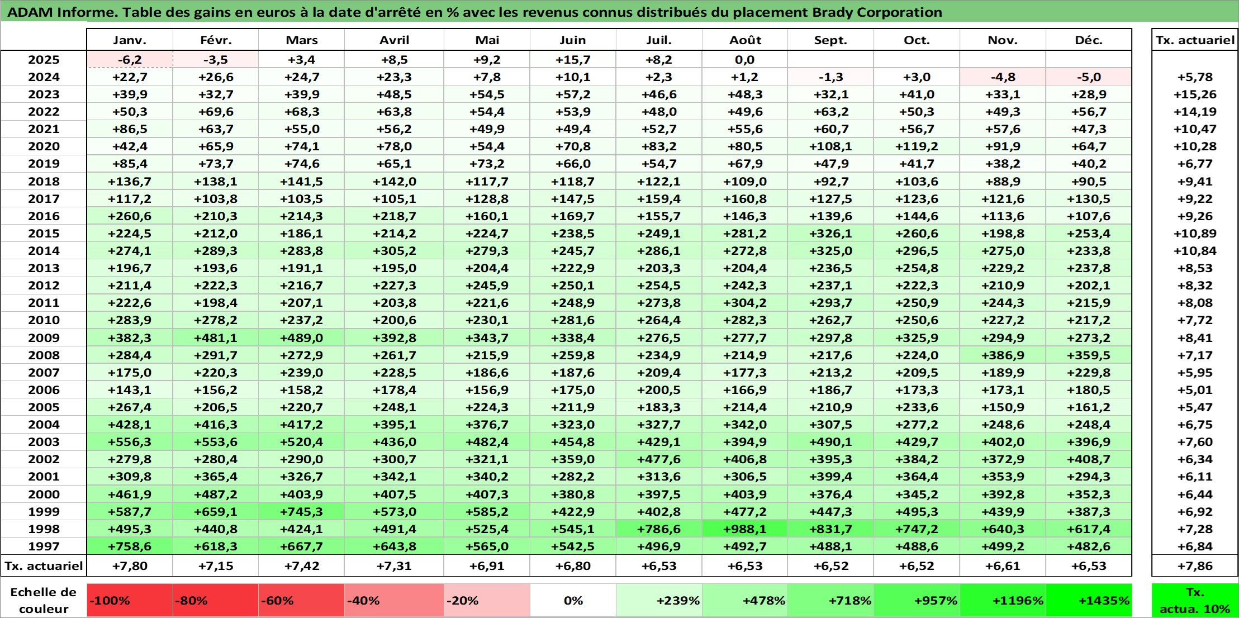Click the Echelle de couleur label
Viewport: 1239px width, 618px height.
point(44,601)
